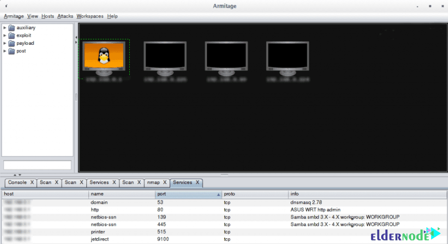Select the Linux penguin host icon
This screenshot has height=244, width=448.
104,56
